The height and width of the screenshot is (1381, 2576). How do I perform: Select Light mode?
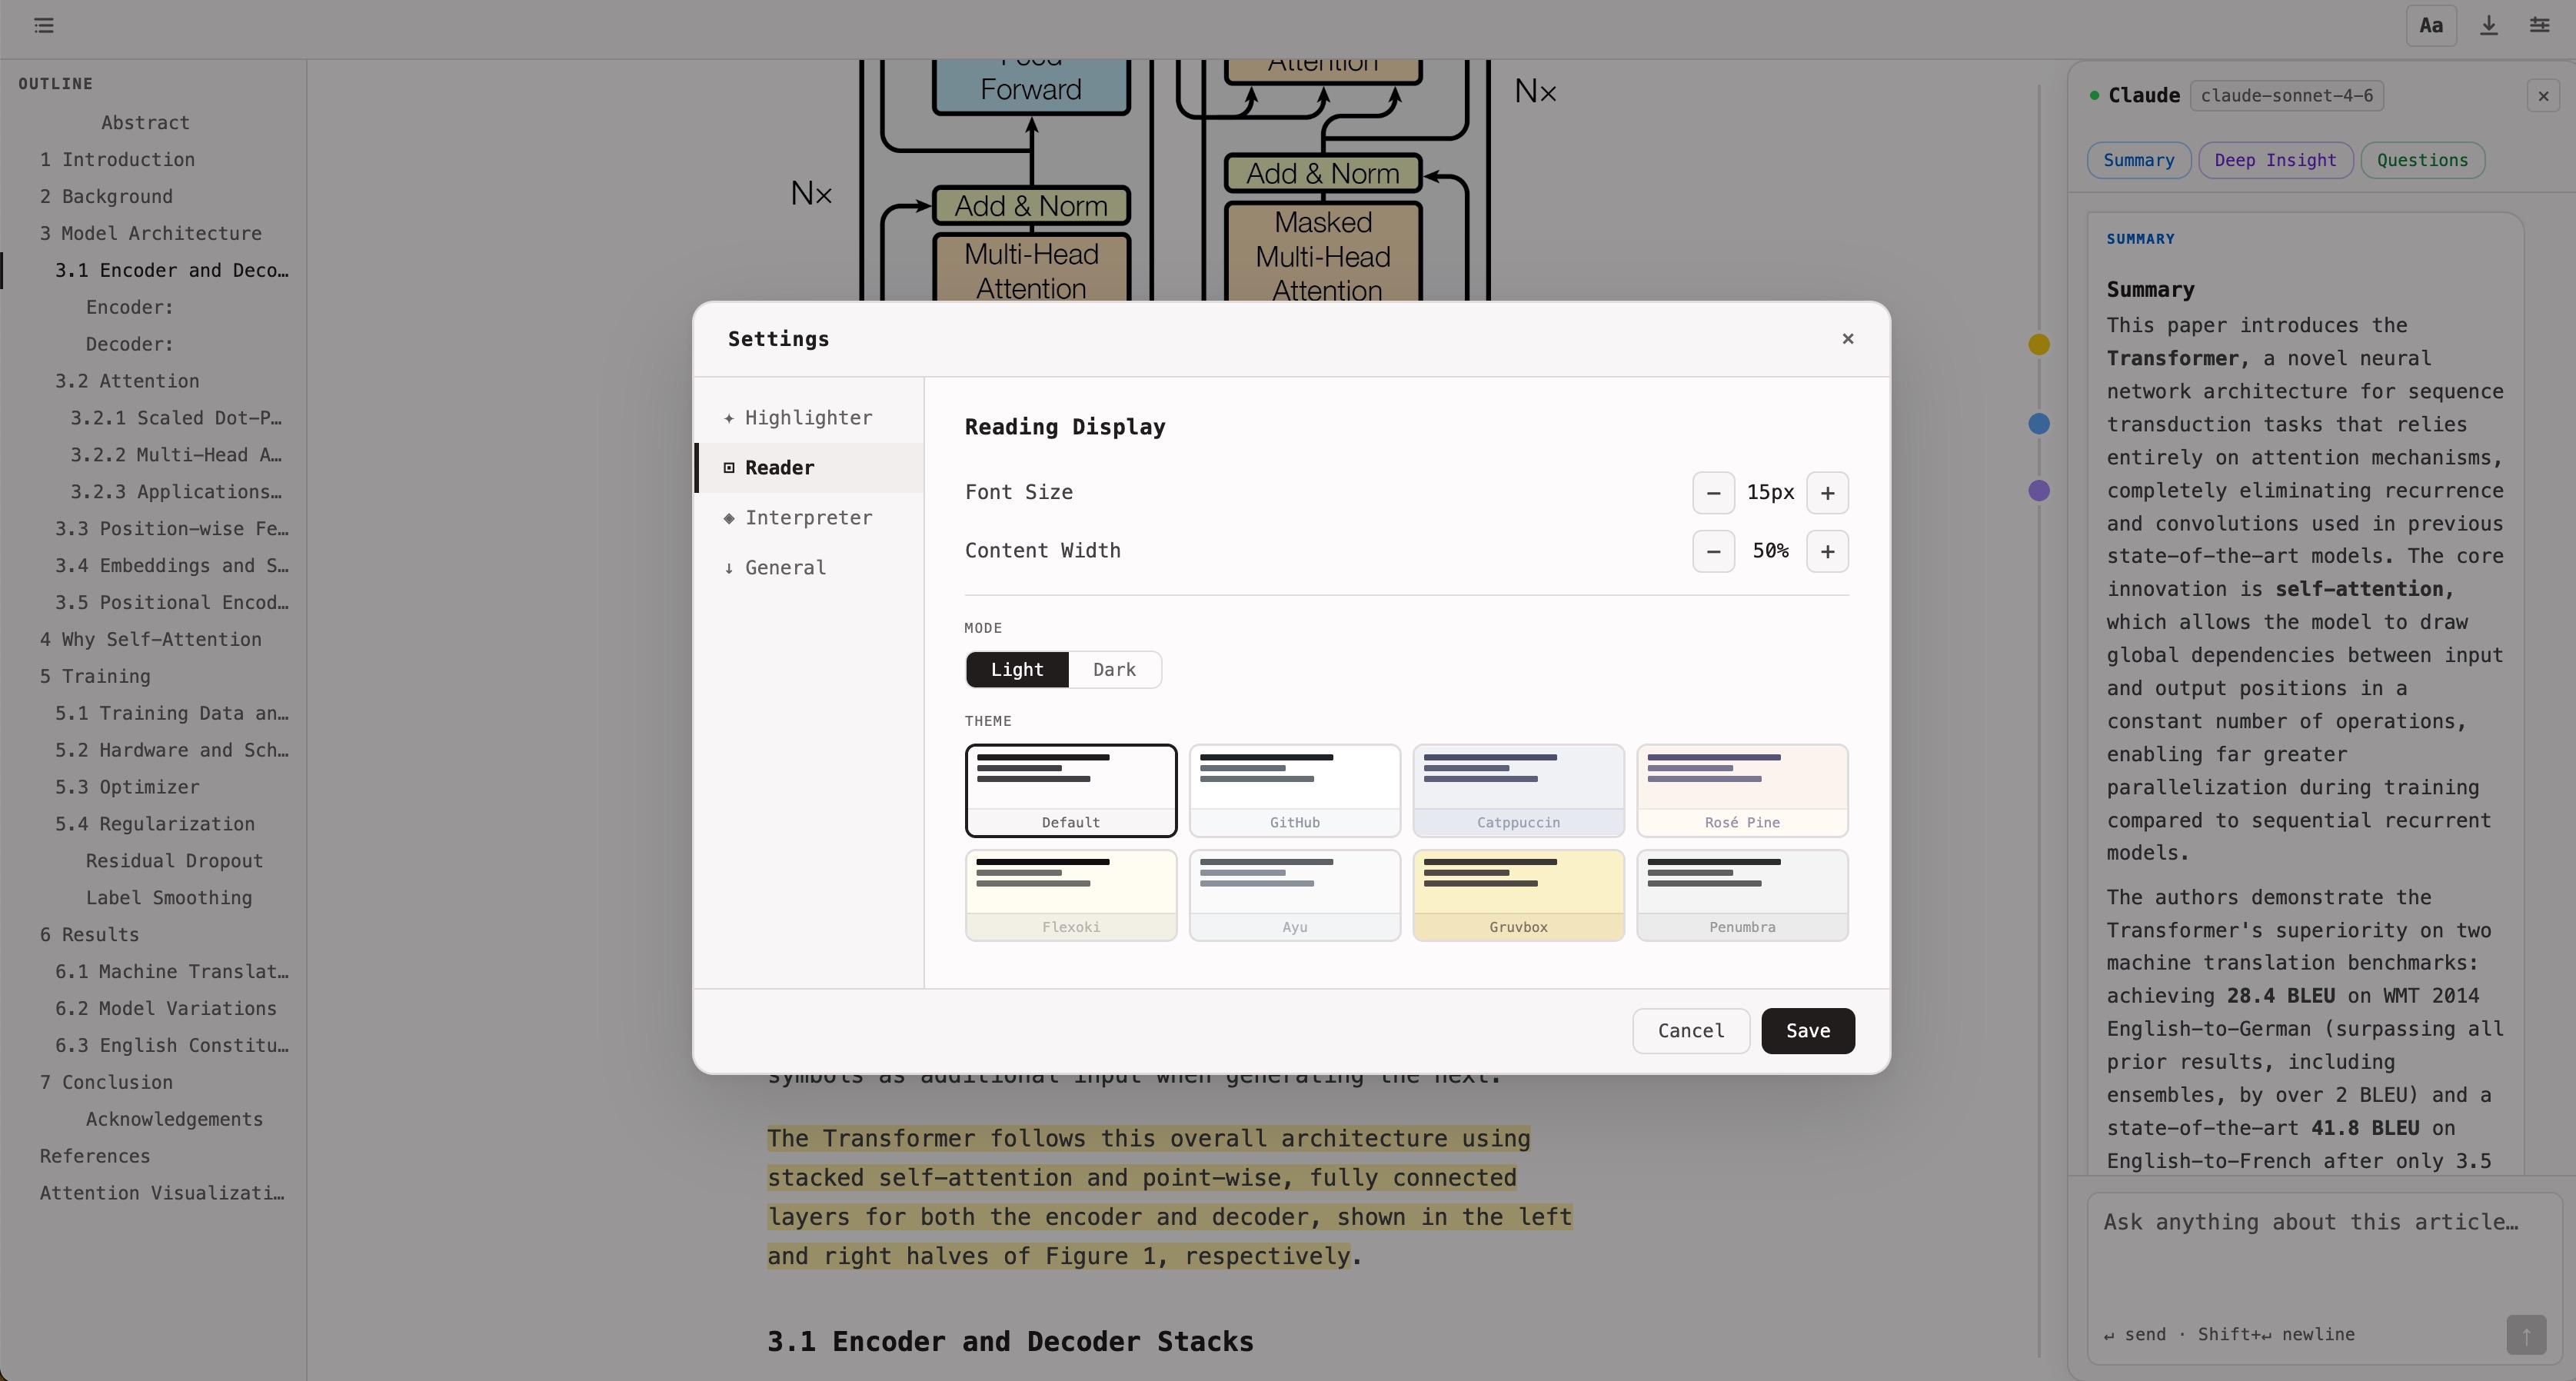coord(1017,670)
